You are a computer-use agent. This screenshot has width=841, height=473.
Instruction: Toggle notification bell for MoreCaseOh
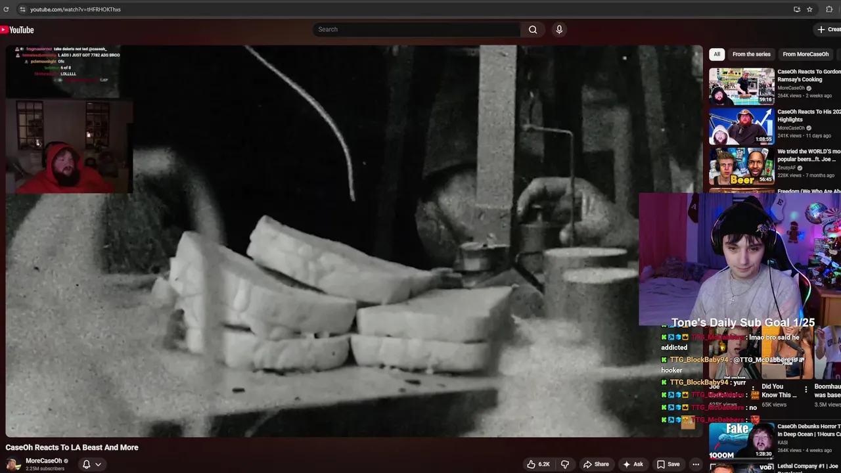click(86, 464)
